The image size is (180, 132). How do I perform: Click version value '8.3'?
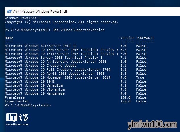pyautogui.click(x=123, y=74)
